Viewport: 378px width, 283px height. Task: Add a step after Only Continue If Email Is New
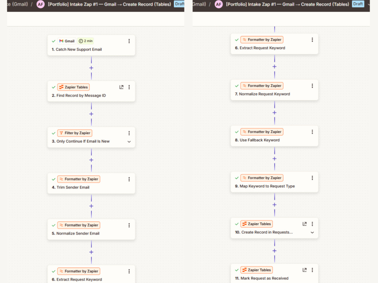pyautogui.click(x=91, y=160)
